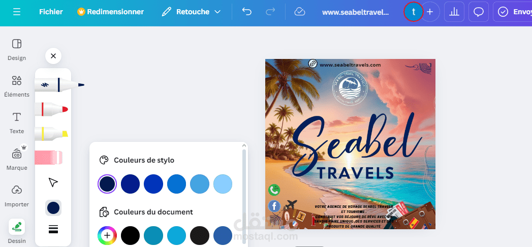Pick teal from document colors

tap(153, 235)
